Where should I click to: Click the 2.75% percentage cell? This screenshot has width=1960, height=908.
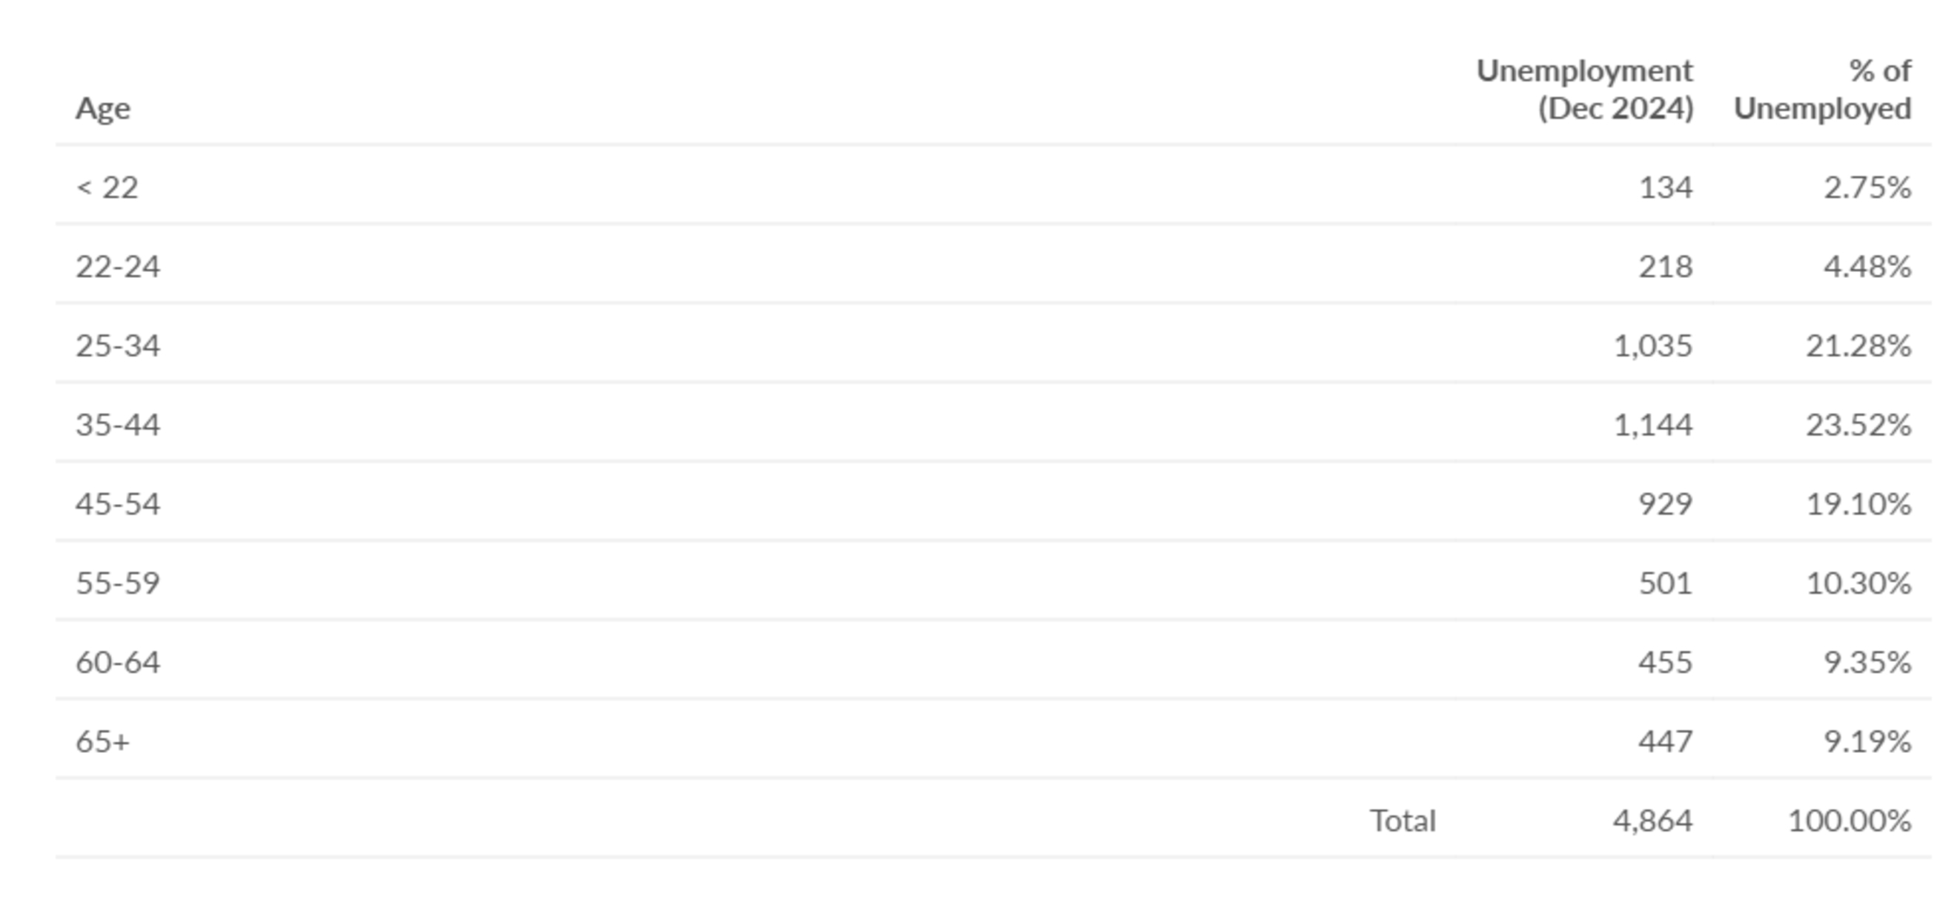[x=1868, y=188]
